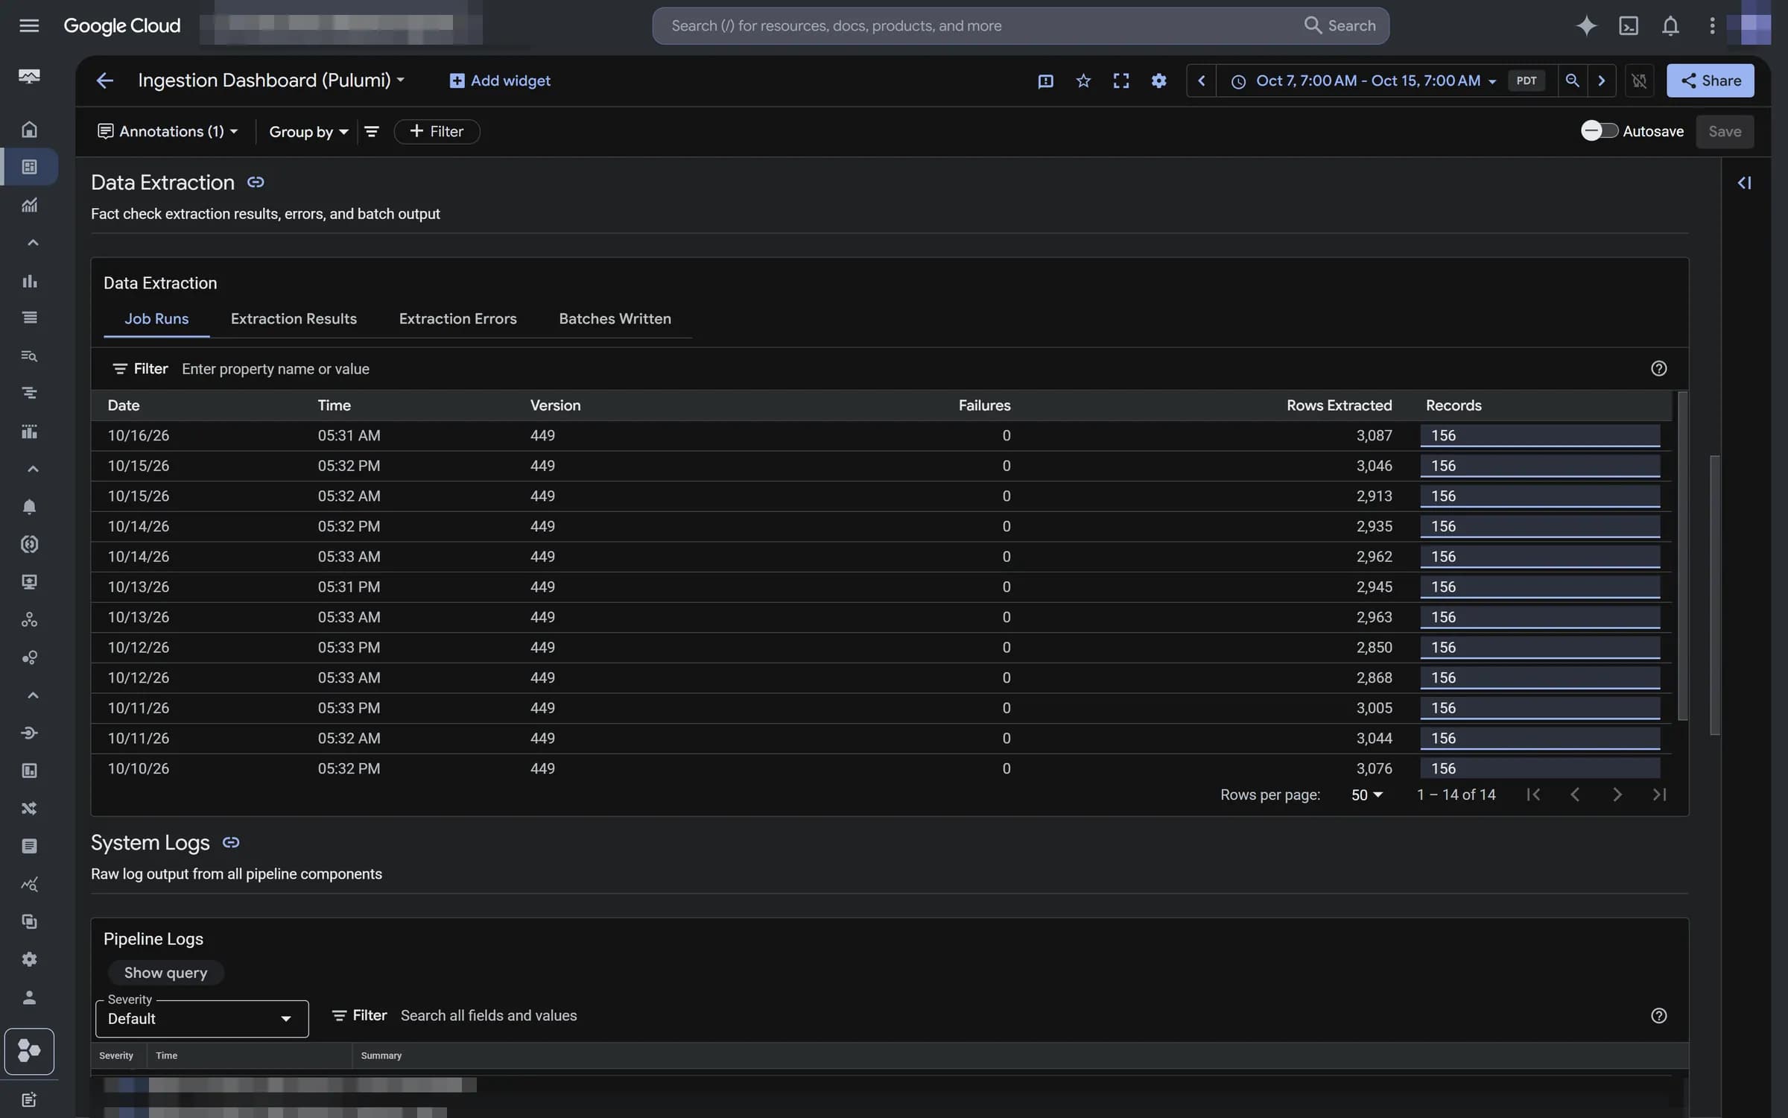Click Show query in Pipeline Logs
The image size is (1788, 1118).
click(x=165, y=973)
